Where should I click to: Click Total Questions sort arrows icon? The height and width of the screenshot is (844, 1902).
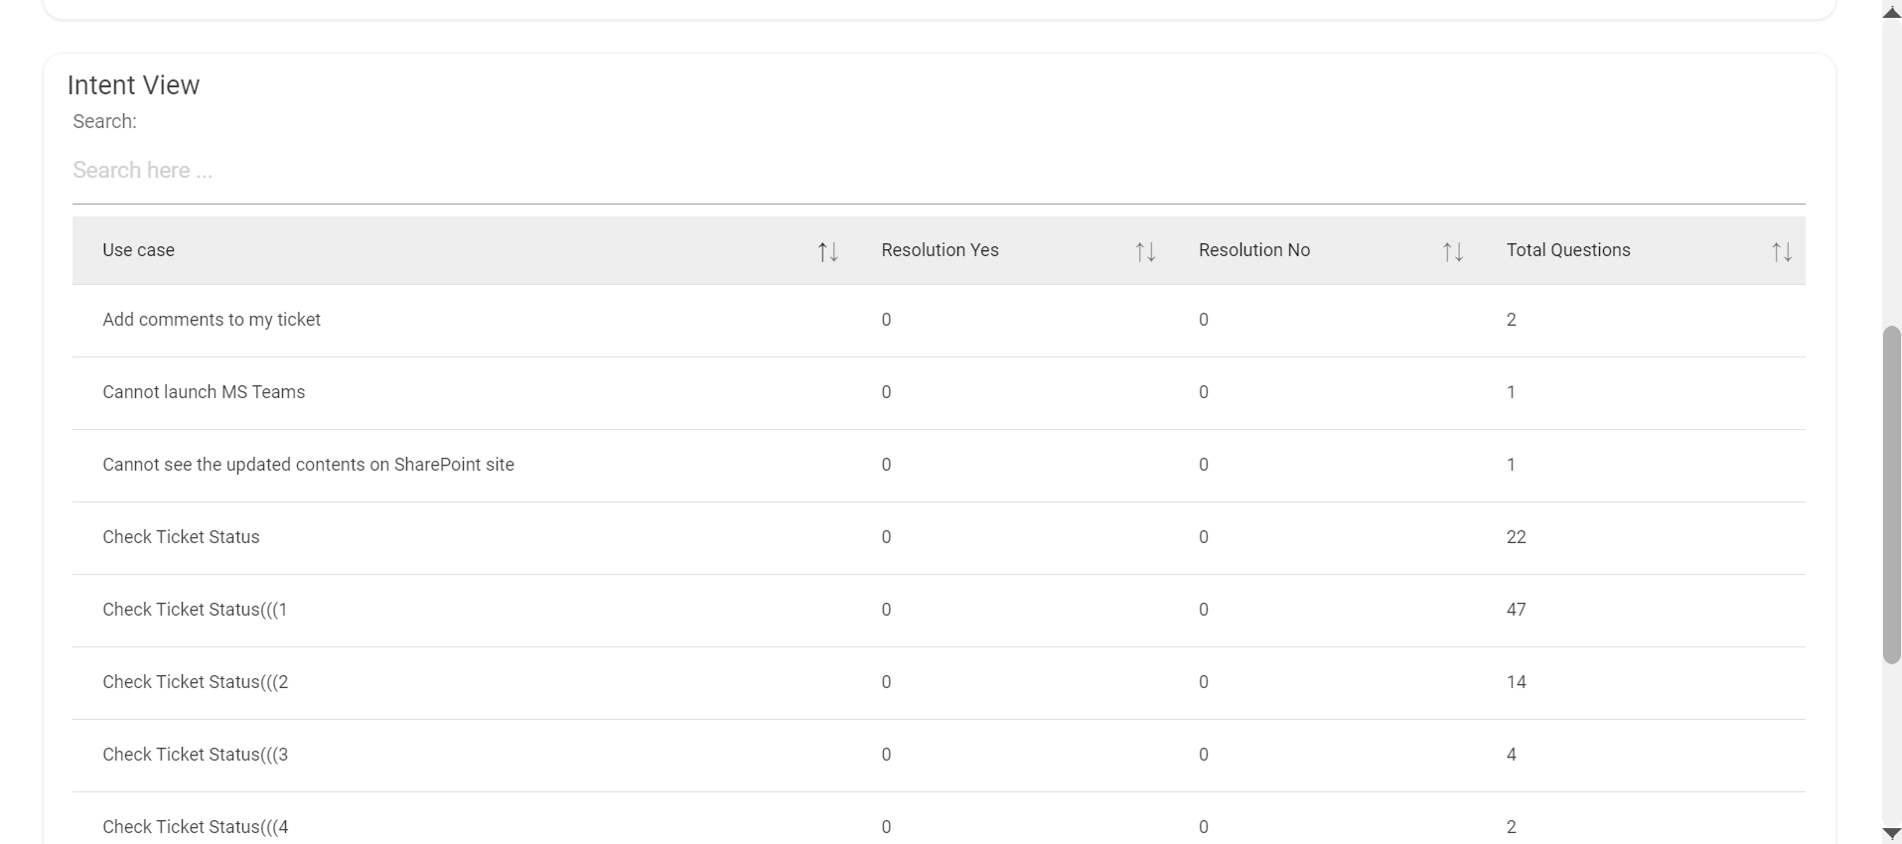click(x=1782, y=252)
